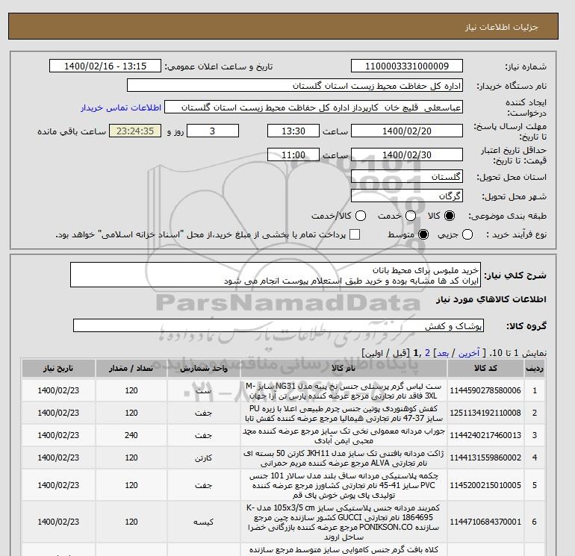Click the تعداد / مقدار column header
575x556 pixels.
point(131,369)
